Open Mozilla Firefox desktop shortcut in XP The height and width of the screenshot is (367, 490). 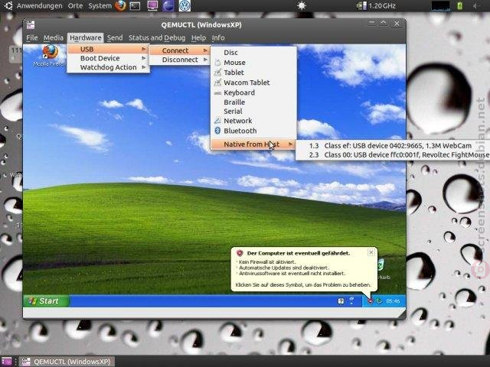point(50,55)
